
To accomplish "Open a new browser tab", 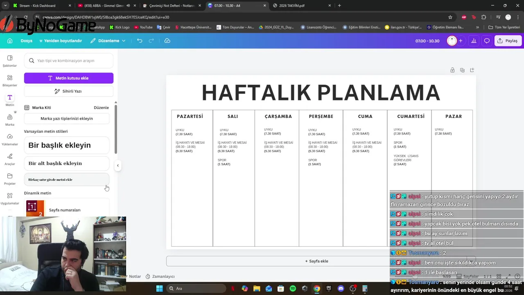I will pyautogui.click(x=339, y=6).
